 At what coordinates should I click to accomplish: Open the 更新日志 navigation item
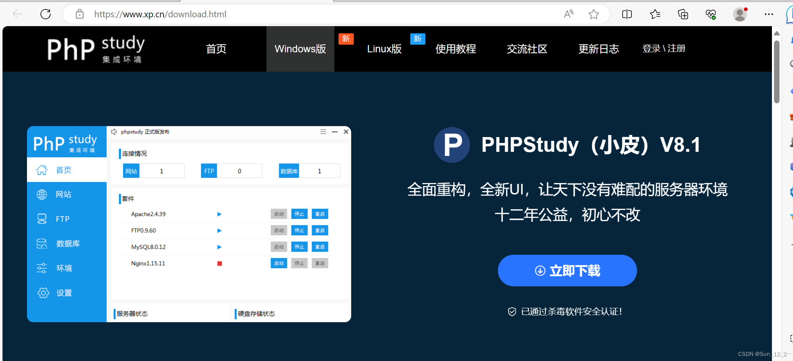coord(599,49)
